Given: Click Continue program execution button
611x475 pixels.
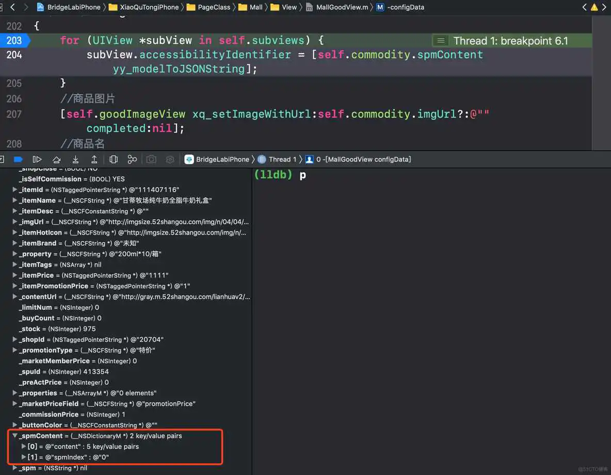Looking at the screenshot, I should [37, 159].
